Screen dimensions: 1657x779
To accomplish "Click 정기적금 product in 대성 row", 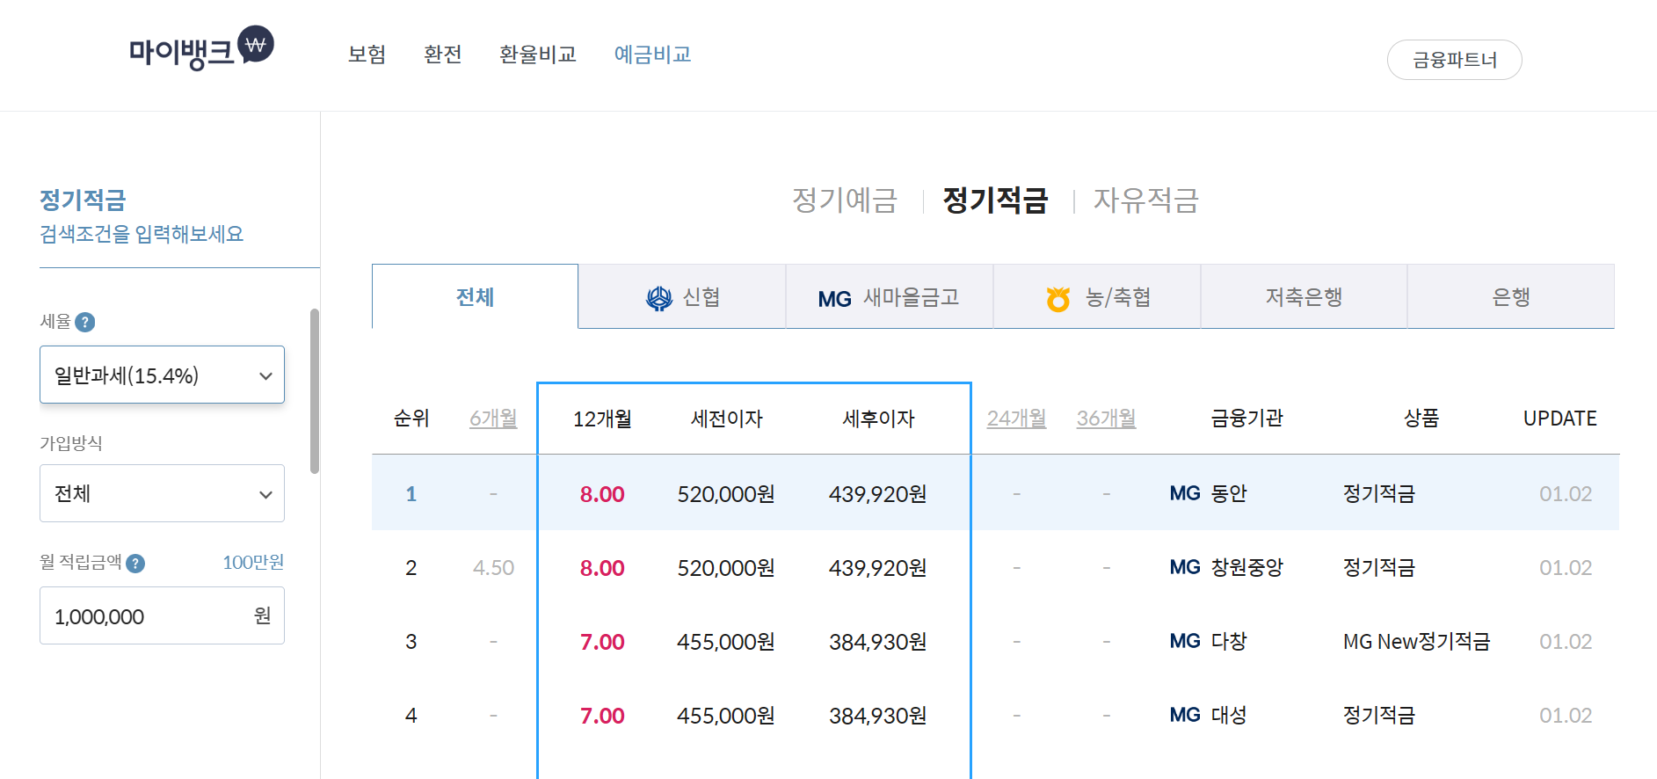I will (1379, 715).
